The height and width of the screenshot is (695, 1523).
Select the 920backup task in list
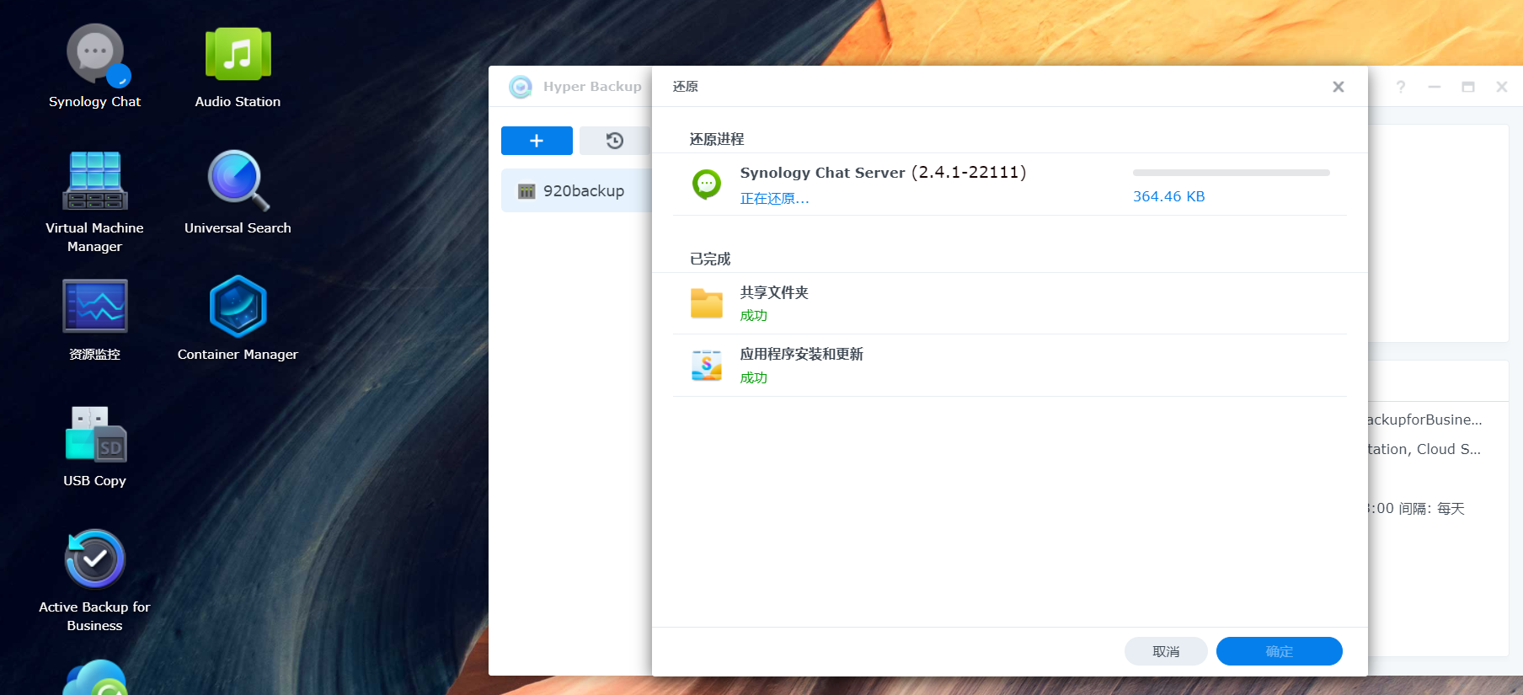[577, 190]
